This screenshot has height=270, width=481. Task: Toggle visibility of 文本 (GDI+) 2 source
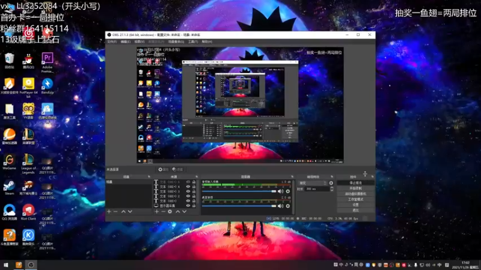(188, 196)
